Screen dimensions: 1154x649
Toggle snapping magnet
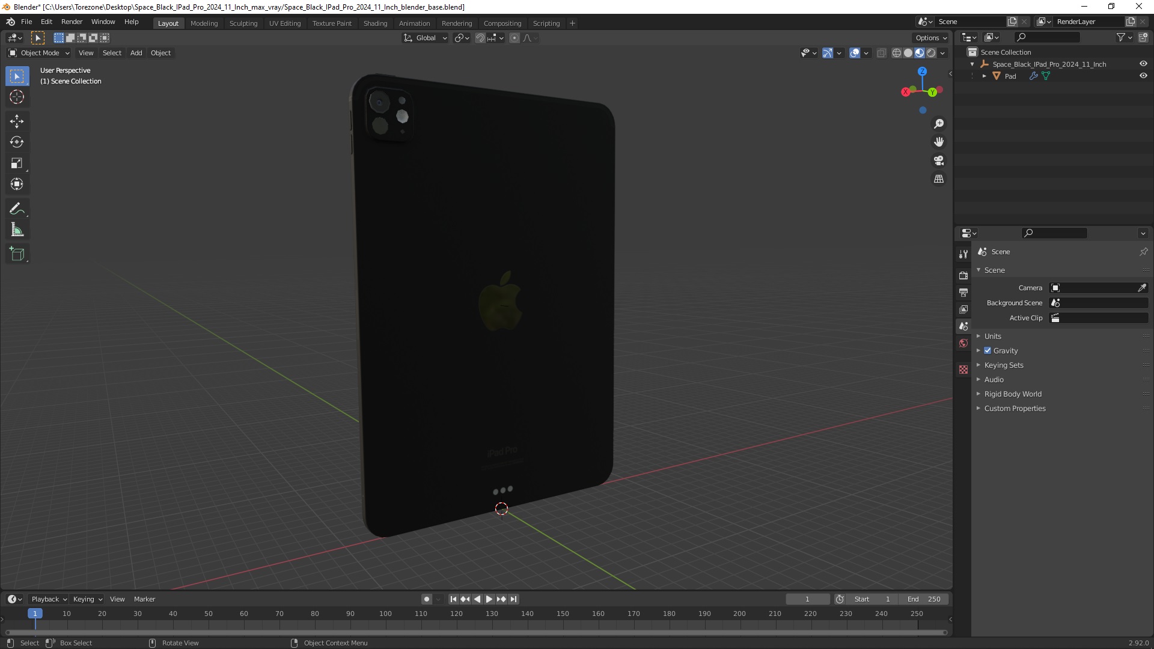tap(480, 38)
